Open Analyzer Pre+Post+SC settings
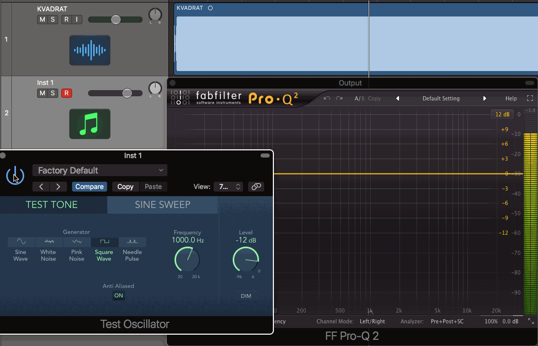The width and height of the screenshot is (538, 346). coord(447,322)
